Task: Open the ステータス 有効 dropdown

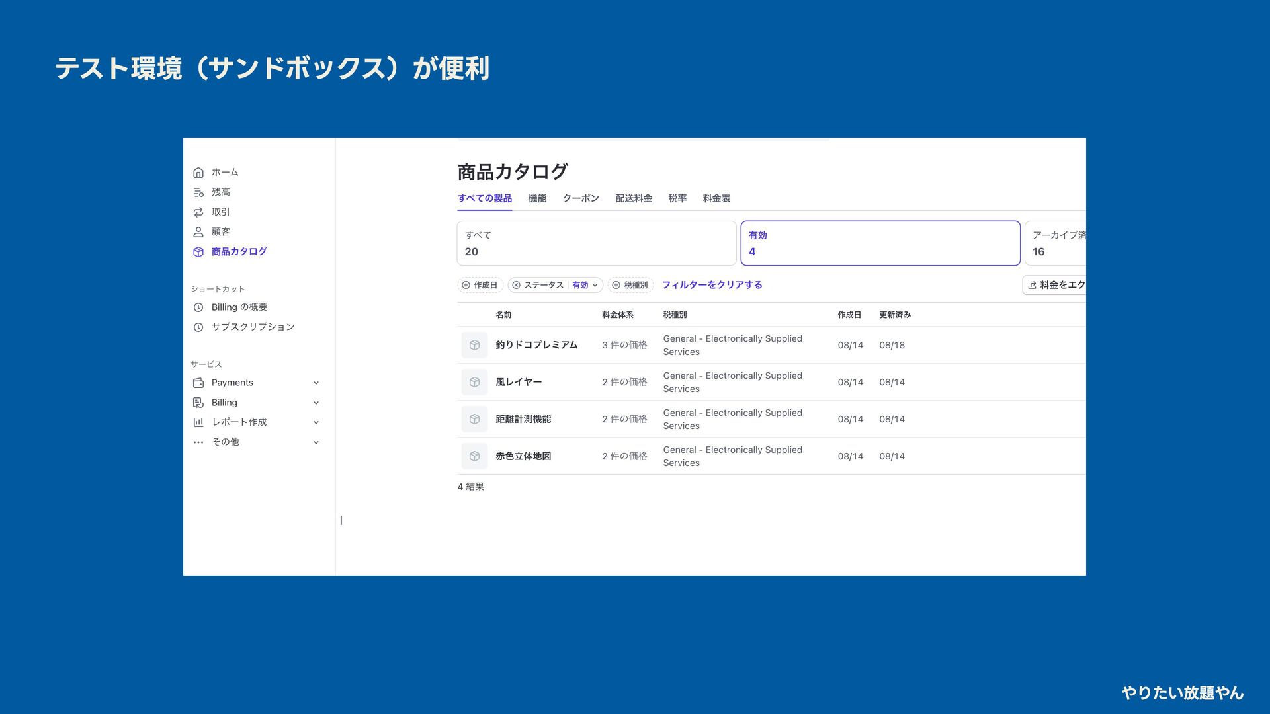Action: pyautogui.click(x=585, y=285)
